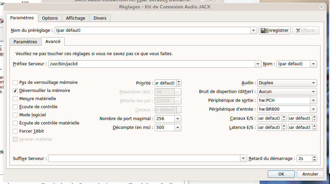Check Écoute de contrôle matérielle
The height and width of the screenshot is (184, 330).
click(x=15, y=123)
